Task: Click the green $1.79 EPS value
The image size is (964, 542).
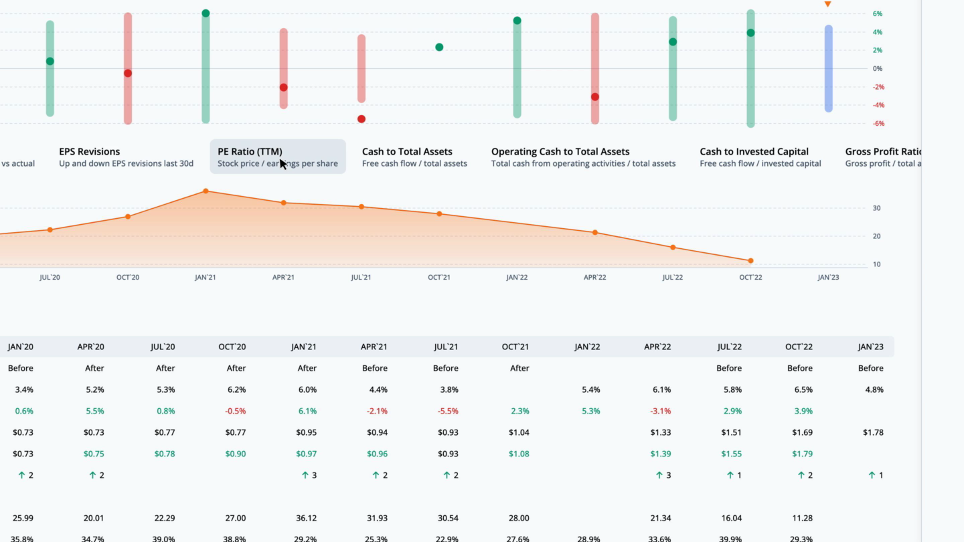Action: point(802,454)
